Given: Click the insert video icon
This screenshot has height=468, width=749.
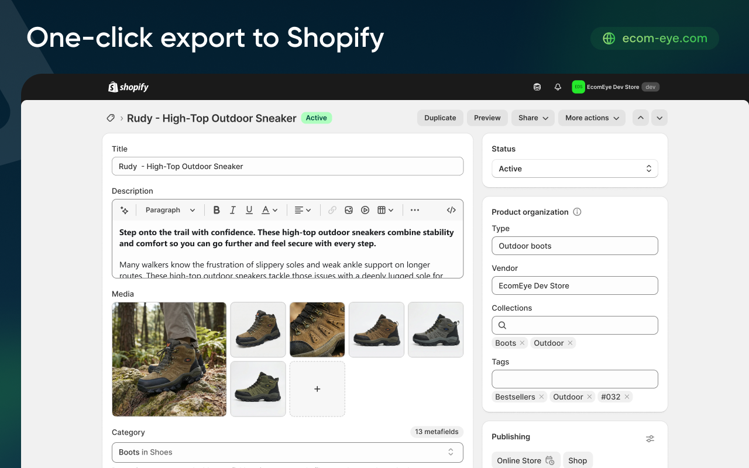Looking at the screenshot, I should click(365, 210).
